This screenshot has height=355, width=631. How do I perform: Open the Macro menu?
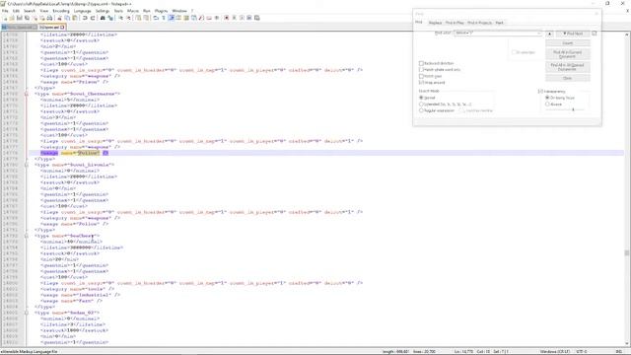(x=133, y=11)
